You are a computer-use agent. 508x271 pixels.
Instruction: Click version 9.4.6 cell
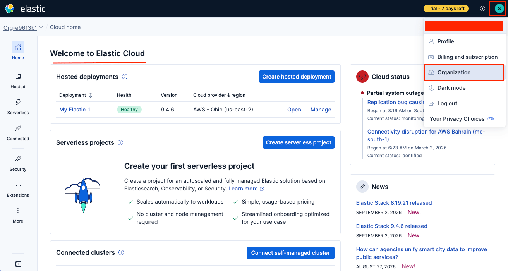pos(168,110)
